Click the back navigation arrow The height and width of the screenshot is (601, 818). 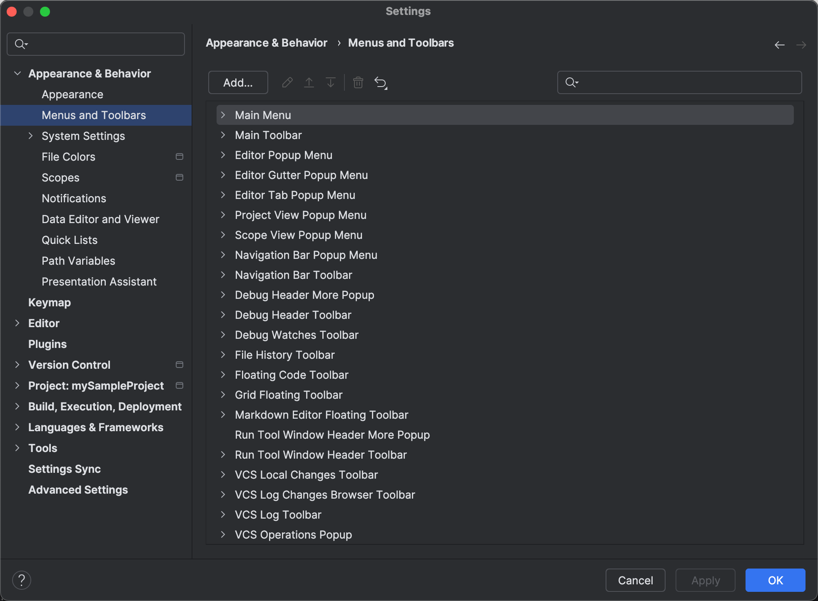pos(779,45)
